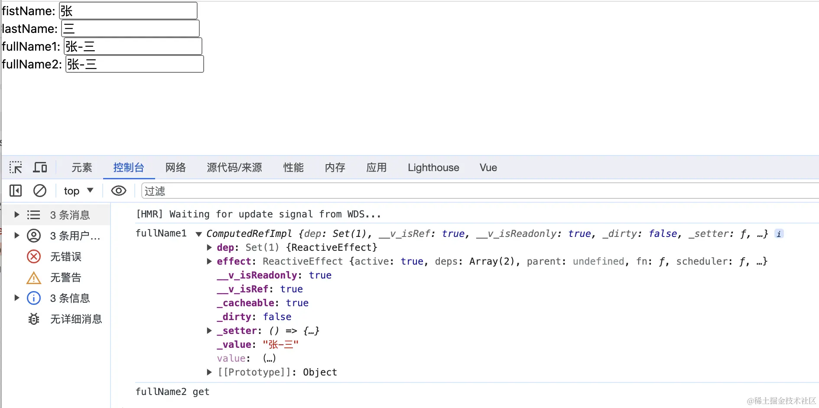Select the red no-errors icon

pyautogui.click(x=34, y=256)
